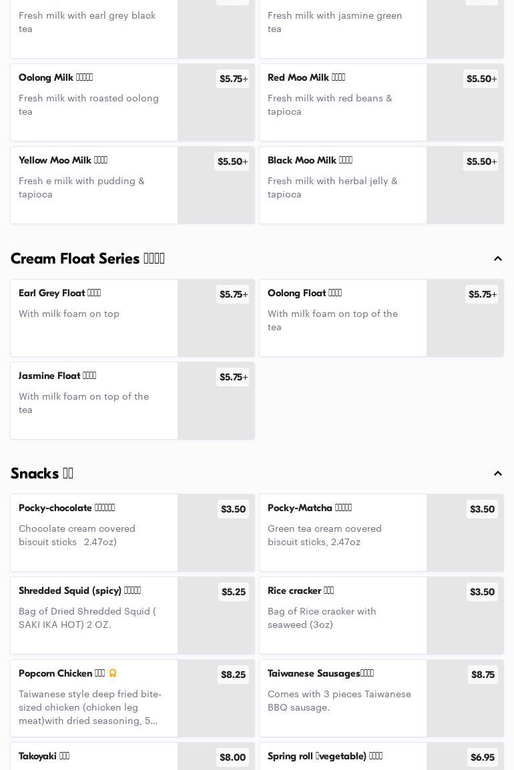Click the Oolong Milk $5.75+ price button

(x=233, y=79)
